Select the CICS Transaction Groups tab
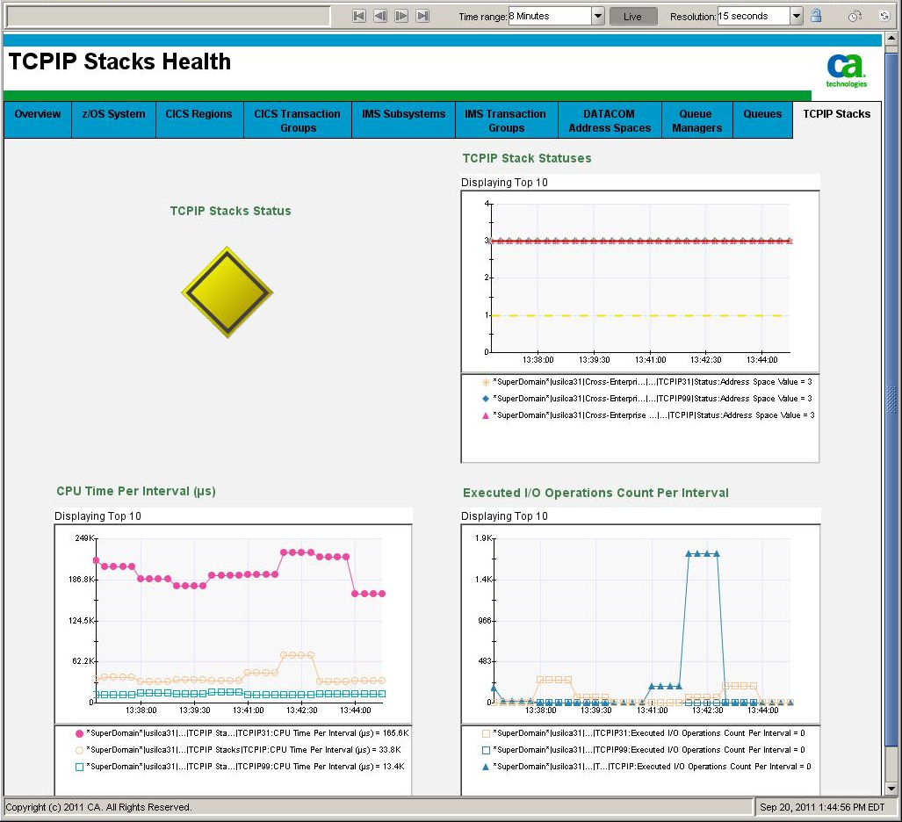 [298, 120]
